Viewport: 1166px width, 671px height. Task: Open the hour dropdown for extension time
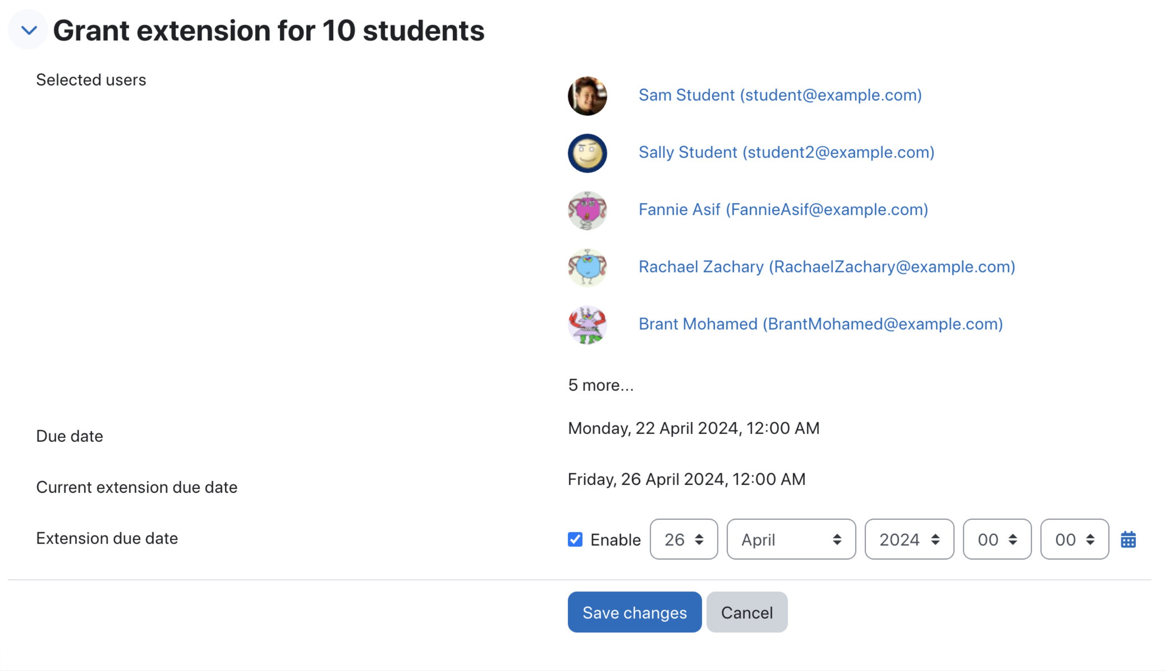coord(997,539)
